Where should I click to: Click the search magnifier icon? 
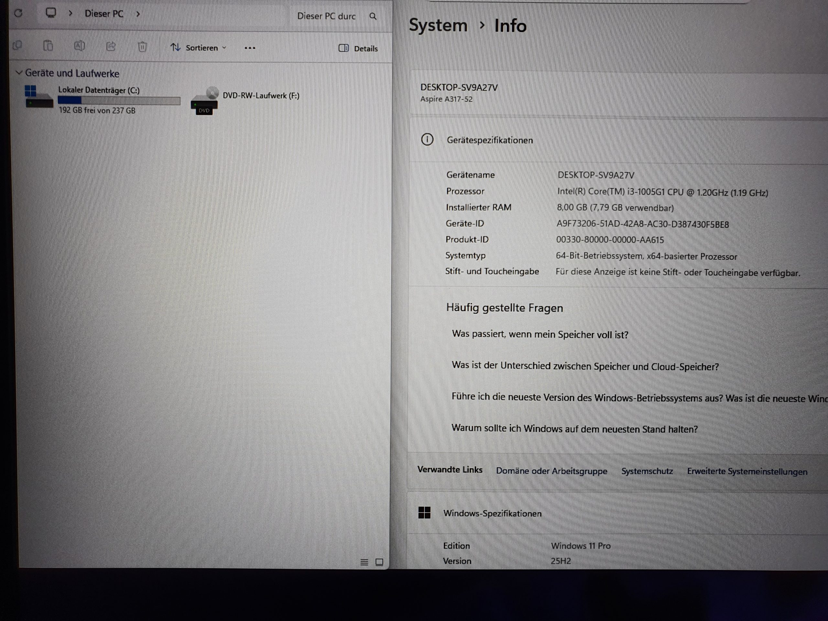tap(373, 16)
